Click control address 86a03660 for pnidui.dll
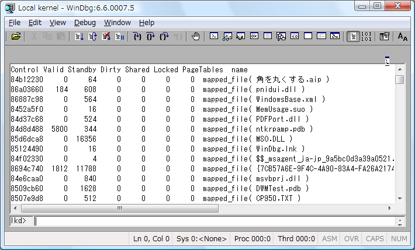Viewport: 415px width, 250px height. point(27,90)
